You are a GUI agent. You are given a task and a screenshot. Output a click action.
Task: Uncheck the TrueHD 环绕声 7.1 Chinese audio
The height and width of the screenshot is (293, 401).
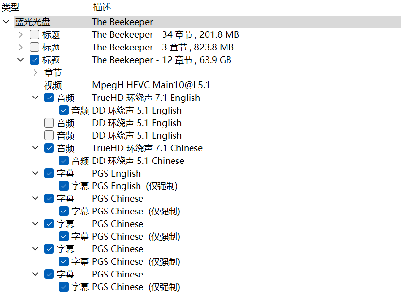pos(49,148)
